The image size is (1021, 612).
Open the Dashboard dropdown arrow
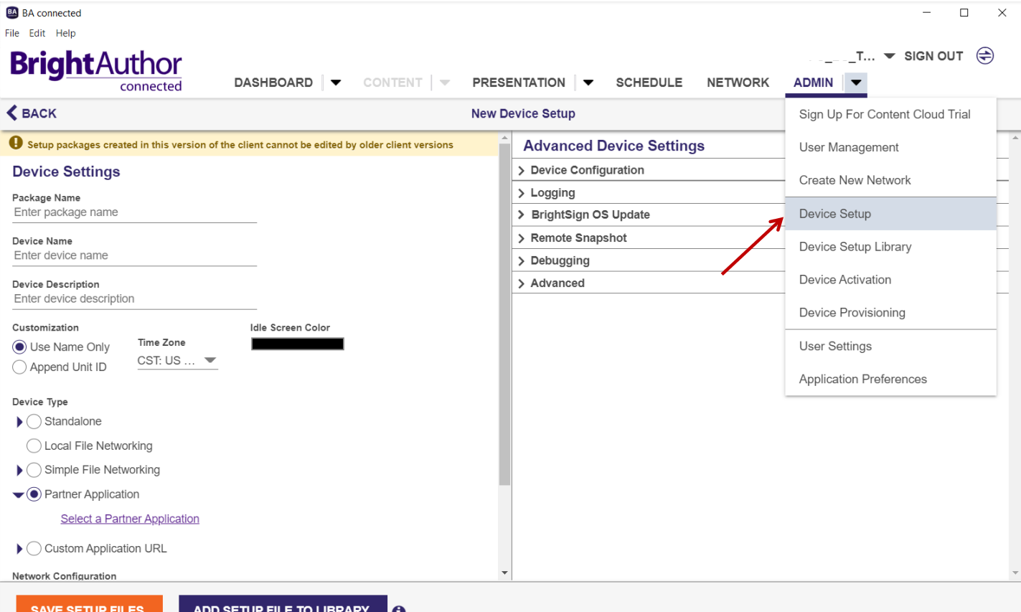335,83
